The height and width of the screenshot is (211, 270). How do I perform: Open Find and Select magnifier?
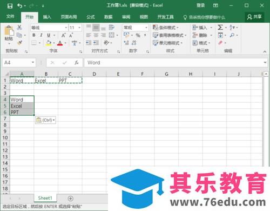tap(232, 35)
